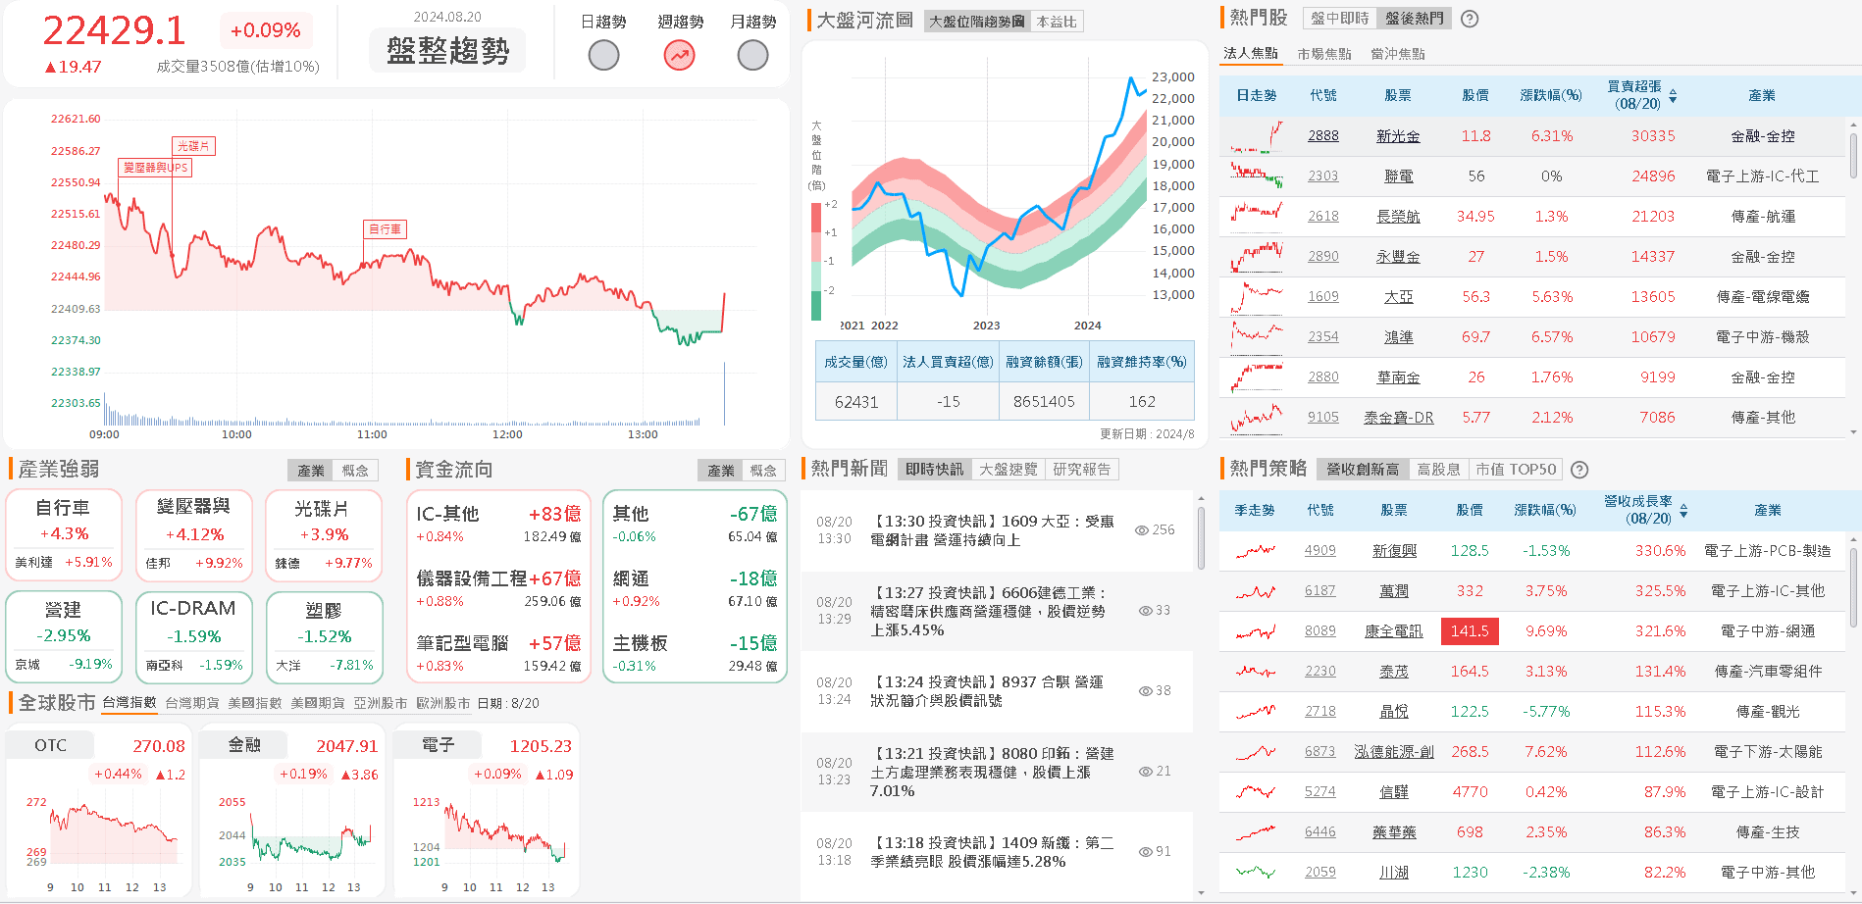Sort by 營收成長率 column arrows
The height and width of the screenshot is (904, 1862).
1683,511
